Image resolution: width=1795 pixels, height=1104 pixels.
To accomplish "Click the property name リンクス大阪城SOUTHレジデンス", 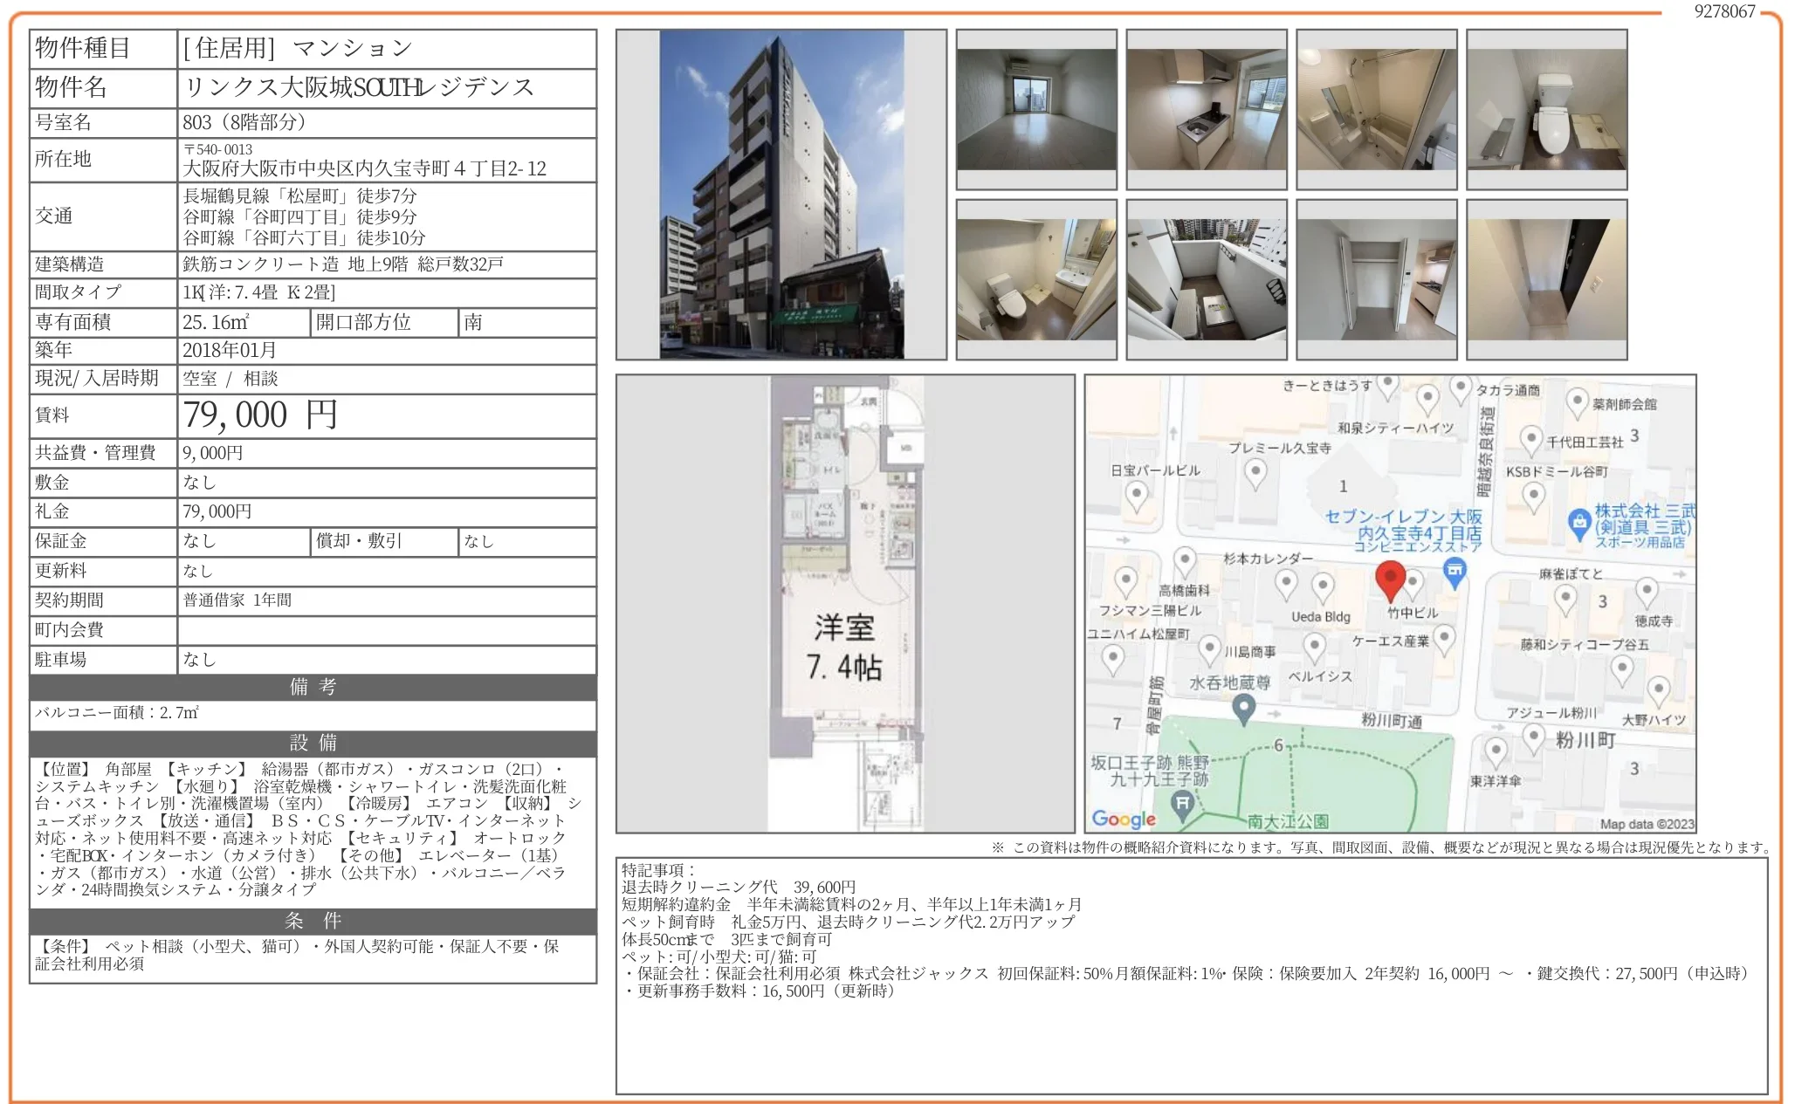I will coord(359,87).
